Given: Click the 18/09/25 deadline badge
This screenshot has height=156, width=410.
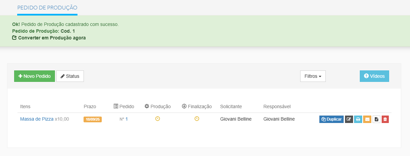Looking at the screenshot, I should (x=93, y=119).
